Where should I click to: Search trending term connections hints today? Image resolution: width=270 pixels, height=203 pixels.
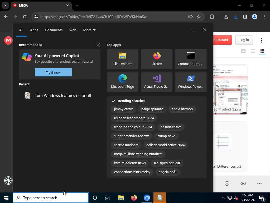[132, 172]
